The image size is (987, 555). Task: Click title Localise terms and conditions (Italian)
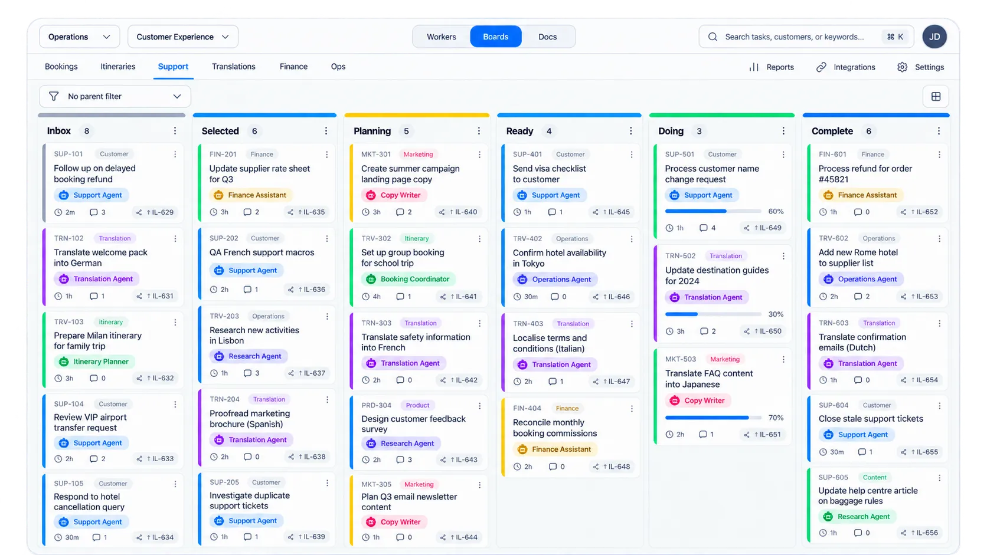[x=550, y=343]
